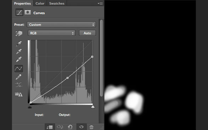
Task: Click the smooth curve values icon
Action: coord(19,84)
